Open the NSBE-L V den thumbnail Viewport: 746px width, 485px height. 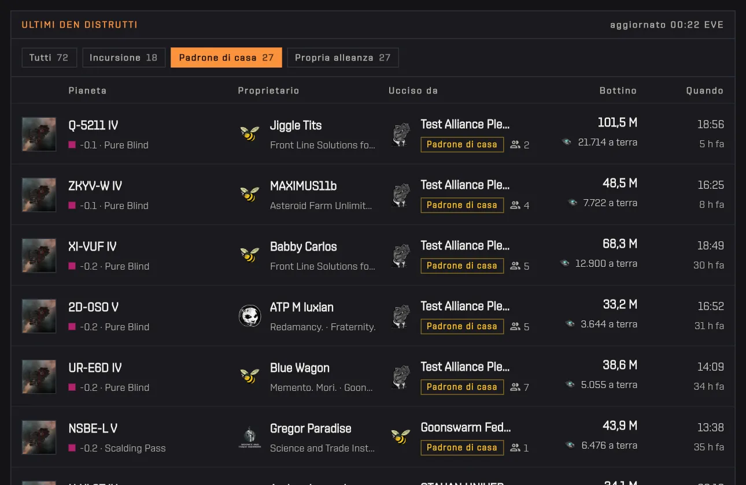pyautogui.click(x=39, y=437)
